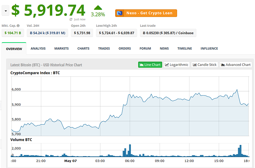Open the Nexo - Get Crypto Loan banner

pos(146,13)
